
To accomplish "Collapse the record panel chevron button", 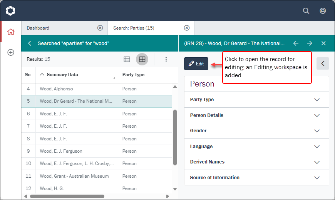I will pyautogui.click(x=322, y=63).
